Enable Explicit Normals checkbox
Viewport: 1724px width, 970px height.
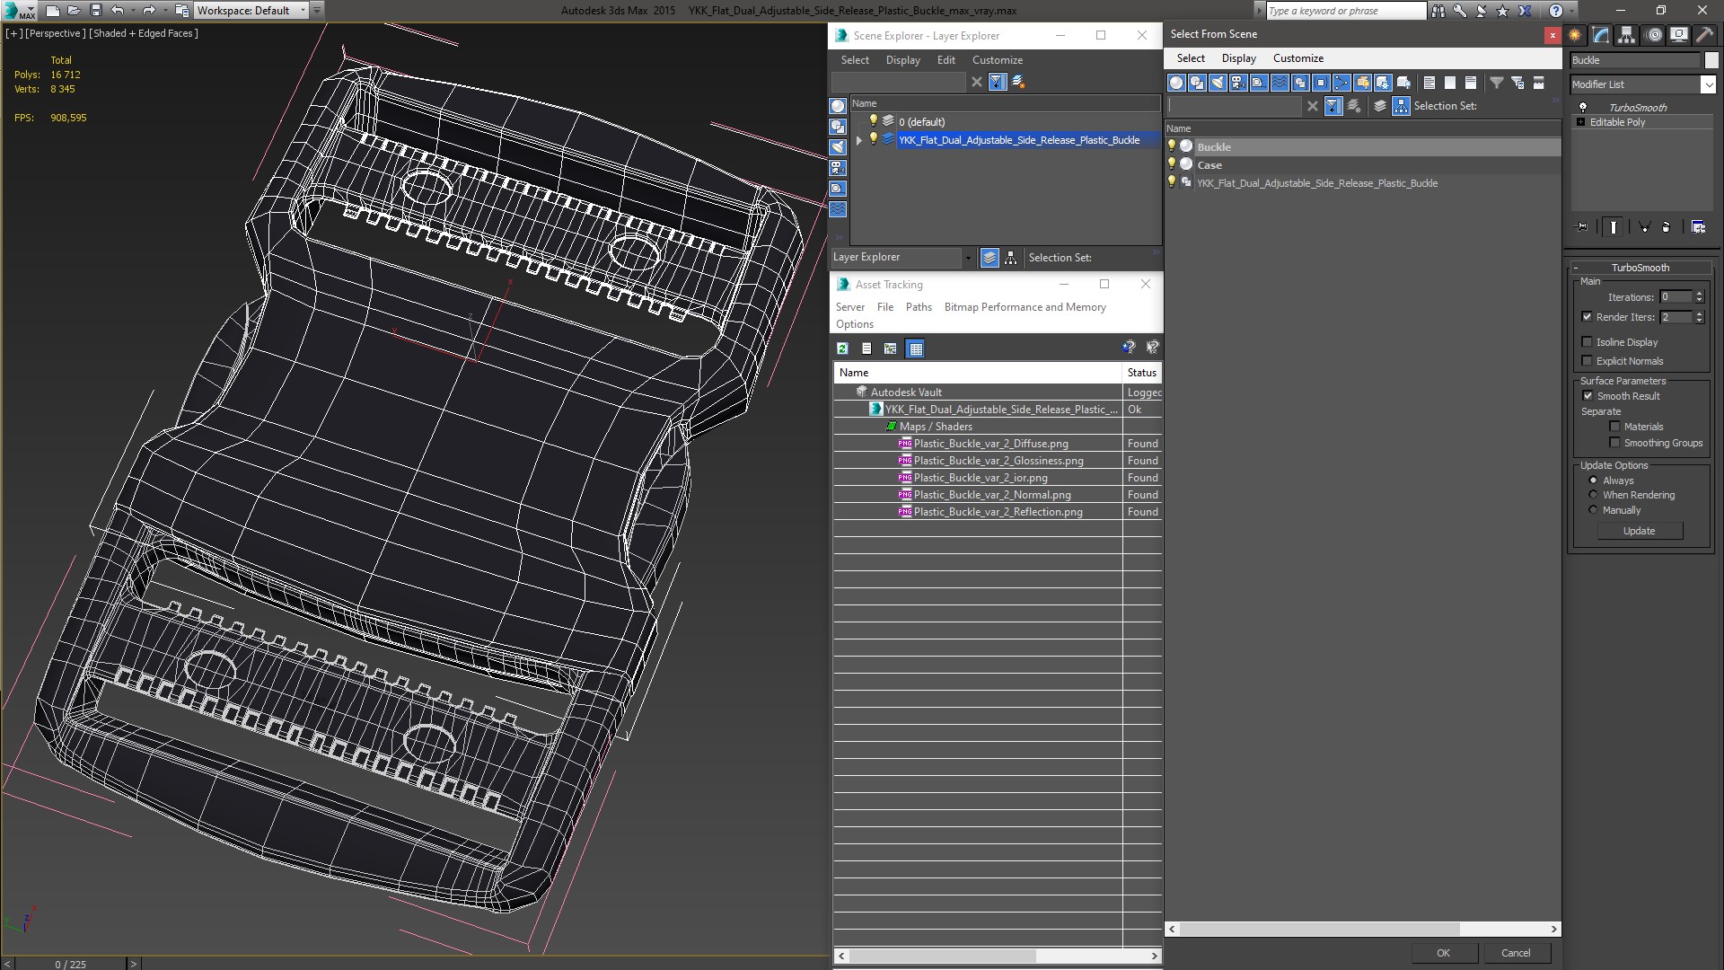tap(1588, 361)
